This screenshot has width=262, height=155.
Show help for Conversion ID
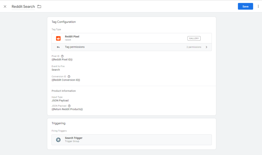[69, 77]
